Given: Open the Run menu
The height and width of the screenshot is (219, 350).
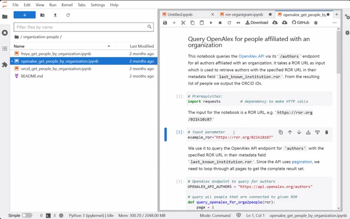Looking at the screenshot, I should [x=52, y=5].
